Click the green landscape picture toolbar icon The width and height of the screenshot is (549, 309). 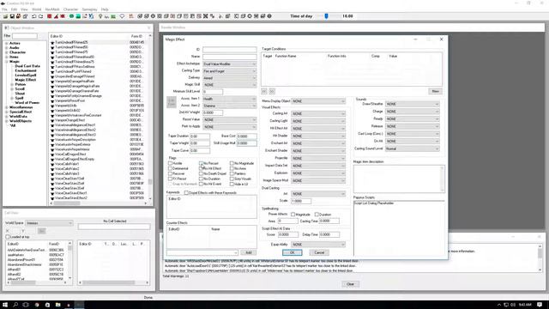pyautogui.click(x=113, y=16)
